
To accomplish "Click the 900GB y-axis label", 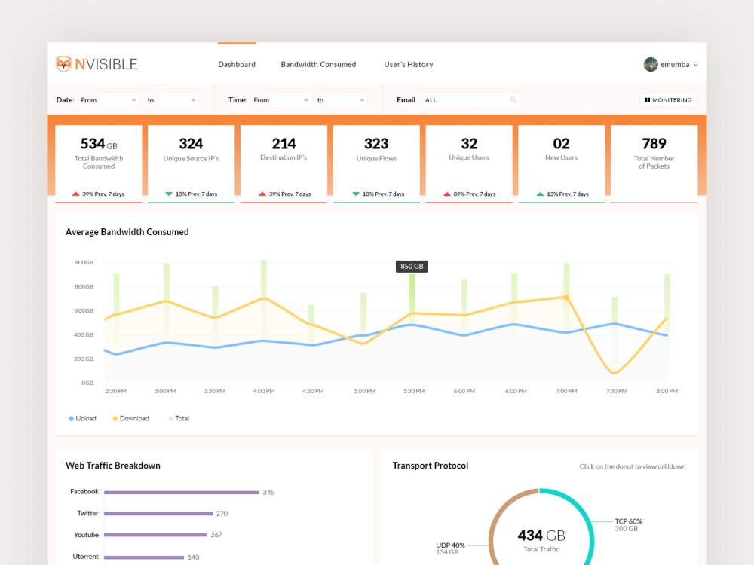I will tap(84, 262).
